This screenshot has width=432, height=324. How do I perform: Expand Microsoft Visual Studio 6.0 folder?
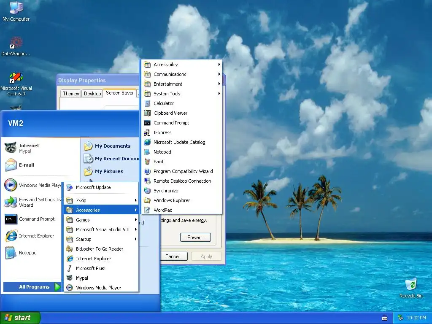[101, 229]
